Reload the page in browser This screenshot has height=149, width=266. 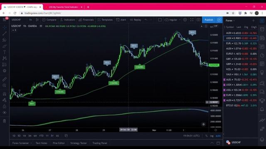pos(15,13)
